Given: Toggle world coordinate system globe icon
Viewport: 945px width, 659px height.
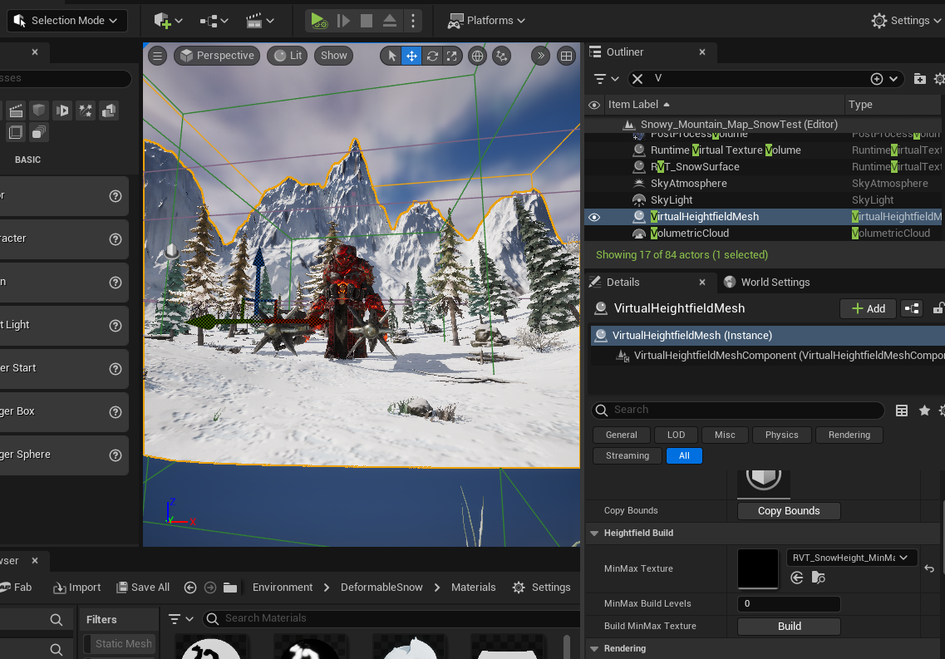Looking at the screenshot, I should pos(477,56).
